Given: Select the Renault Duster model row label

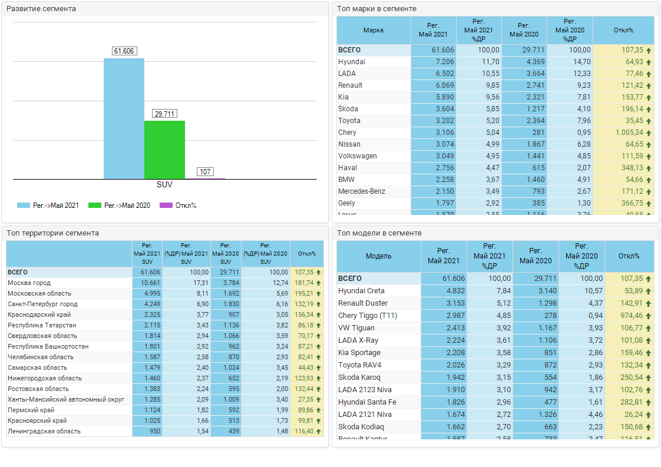Looking at the screenshot, I should coord(363,303).
